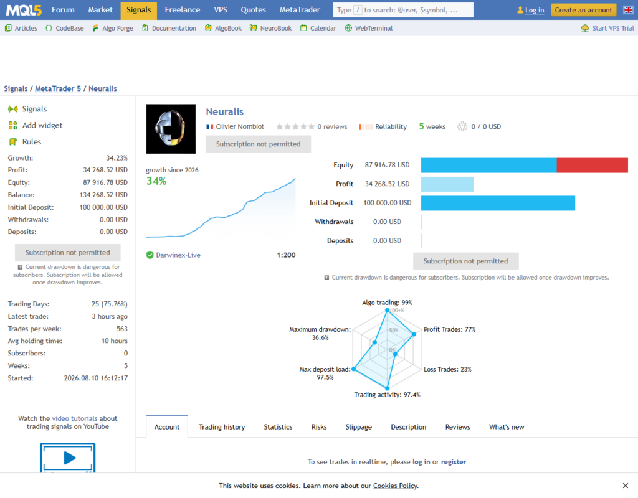Open the Freelance menu

183,10
